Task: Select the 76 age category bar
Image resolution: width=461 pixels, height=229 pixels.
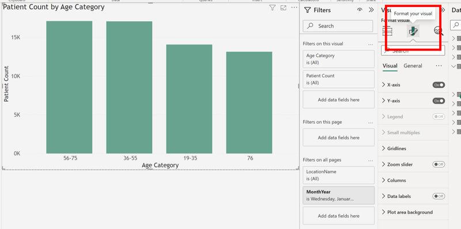Action: pyautogui.click(x=249, y=103)
